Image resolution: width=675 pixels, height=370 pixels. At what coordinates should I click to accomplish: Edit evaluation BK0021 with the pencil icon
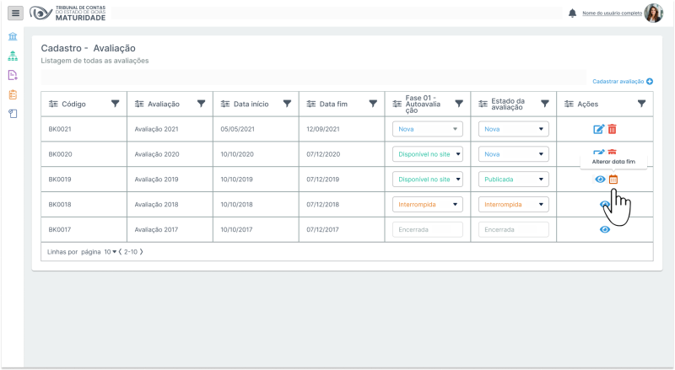599,129
